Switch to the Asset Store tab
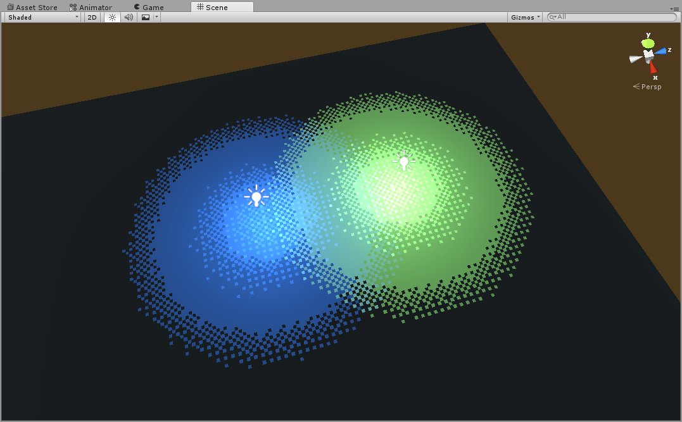The width and height of the screenshot is (682, 422). click(x=35, y=7)
